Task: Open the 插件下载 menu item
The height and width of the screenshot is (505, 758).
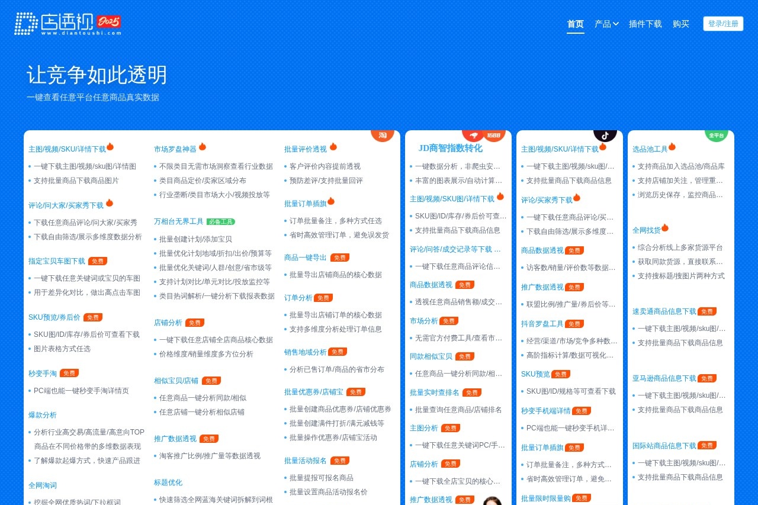Action: tap(645, 24)
